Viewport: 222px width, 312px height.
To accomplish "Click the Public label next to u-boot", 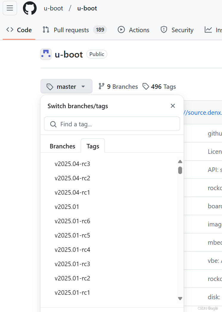I will (x=97, y=54).
